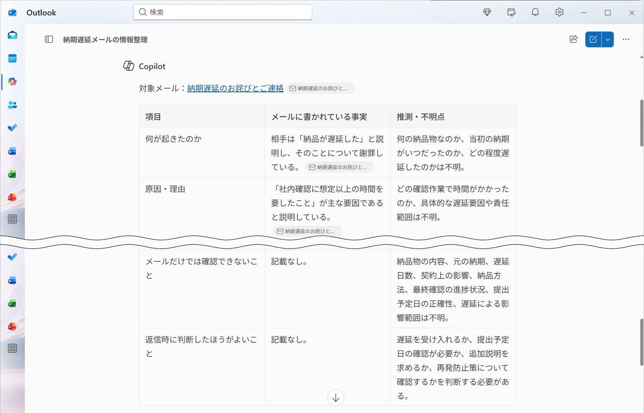Select the 何が起きたのか cell
This screenshot has height=413, width=644.
(x=202, y=153)
